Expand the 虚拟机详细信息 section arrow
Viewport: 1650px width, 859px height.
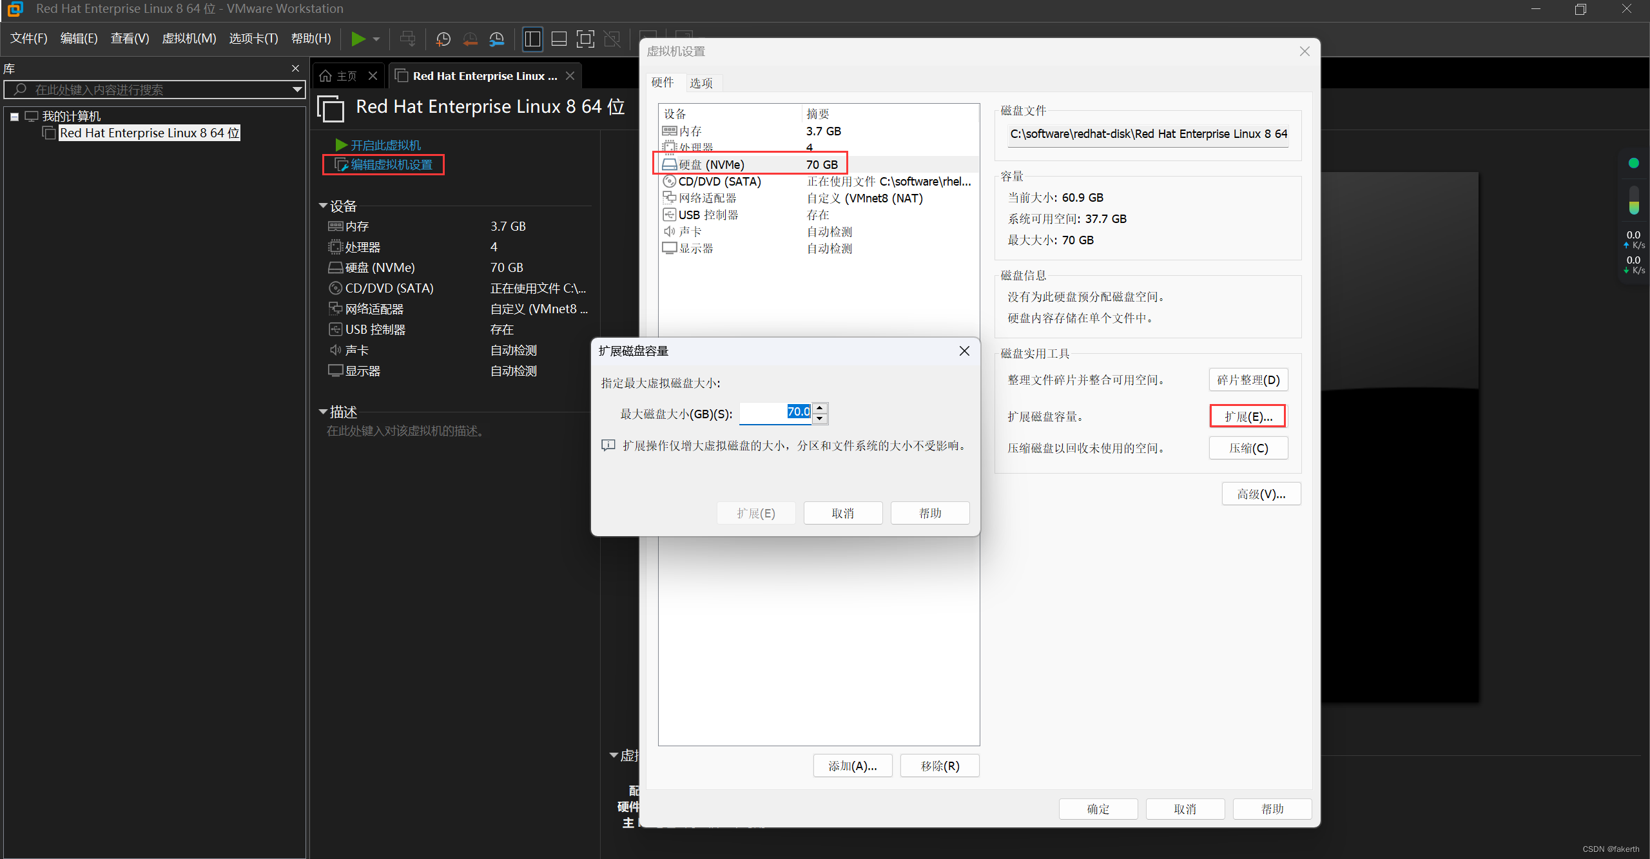click(x=614, y=755)
